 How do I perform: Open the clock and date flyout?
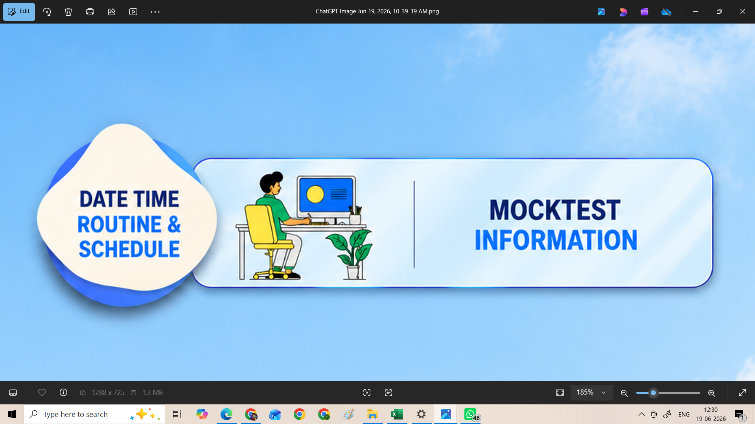[711, 414]
